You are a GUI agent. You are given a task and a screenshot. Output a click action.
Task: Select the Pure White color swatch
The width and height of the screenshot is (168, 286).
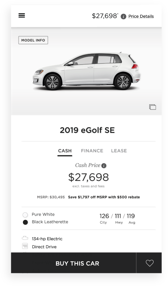[x=25, y=215]
